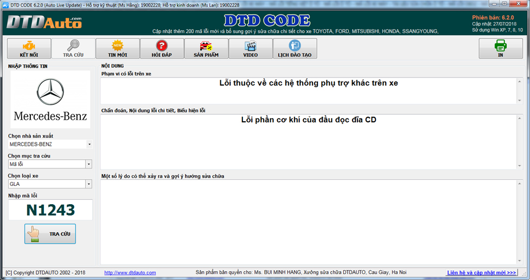Click the 'Sản phẩm bản quyền cho' license text
Viewport: 530px width, 280px height.
tap(301, 272)
